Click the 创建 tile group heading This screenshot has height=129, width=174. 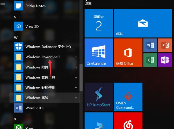pyautogui.click(x=88, y=3)
